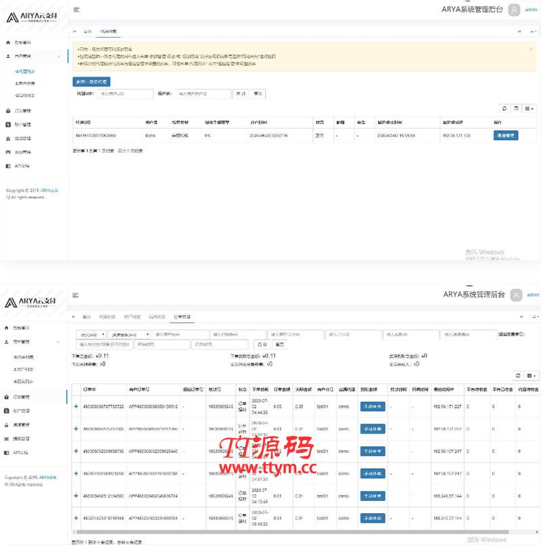Image resolution: width=541 pixels, height=545 pixels.
Task: Click search button beside username field
Action: (241, 94)
